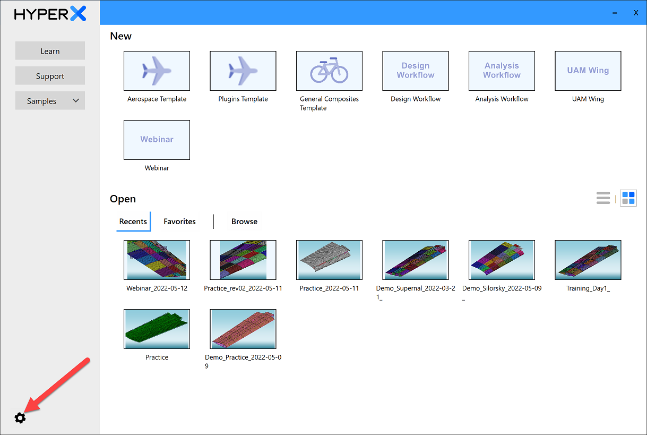Open Training_Day1_ project thumbnail
This screenshot has width=647, height=435.
coord(588,260)
